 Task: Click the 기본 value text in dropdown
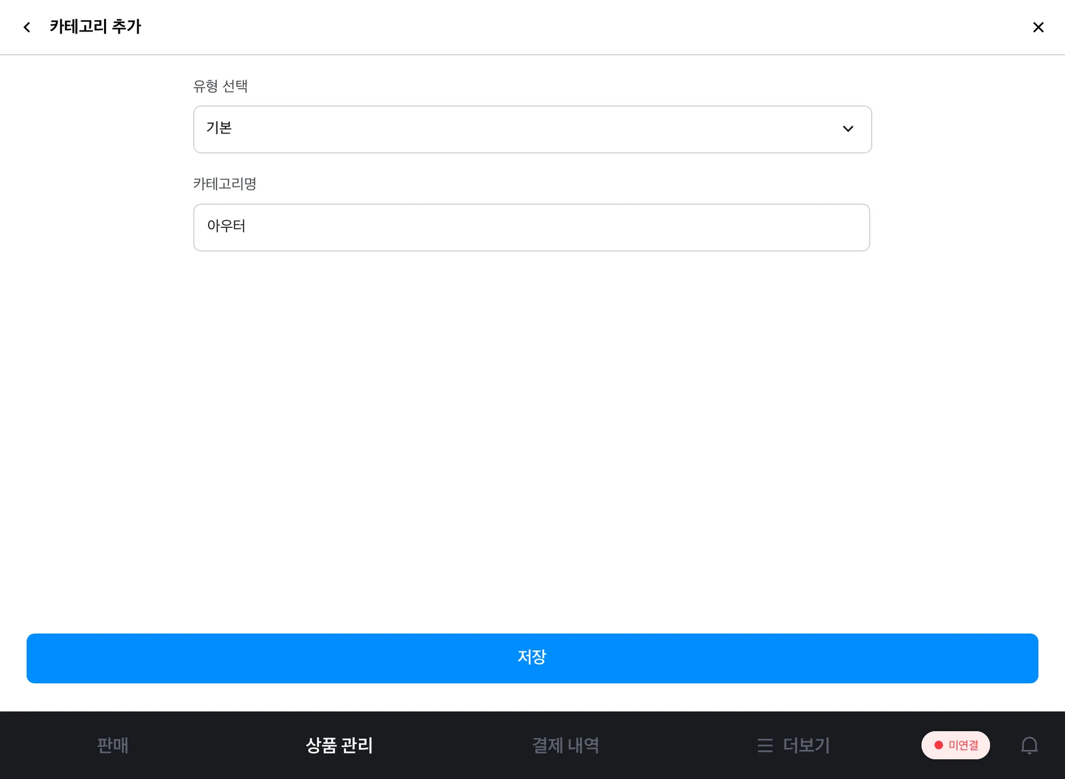[x=219, y=128]
